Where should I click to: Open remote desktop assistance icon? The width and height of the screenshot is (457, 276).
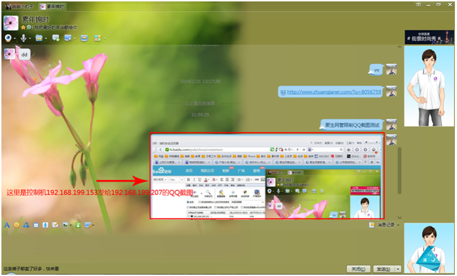[x=68, y=38]
